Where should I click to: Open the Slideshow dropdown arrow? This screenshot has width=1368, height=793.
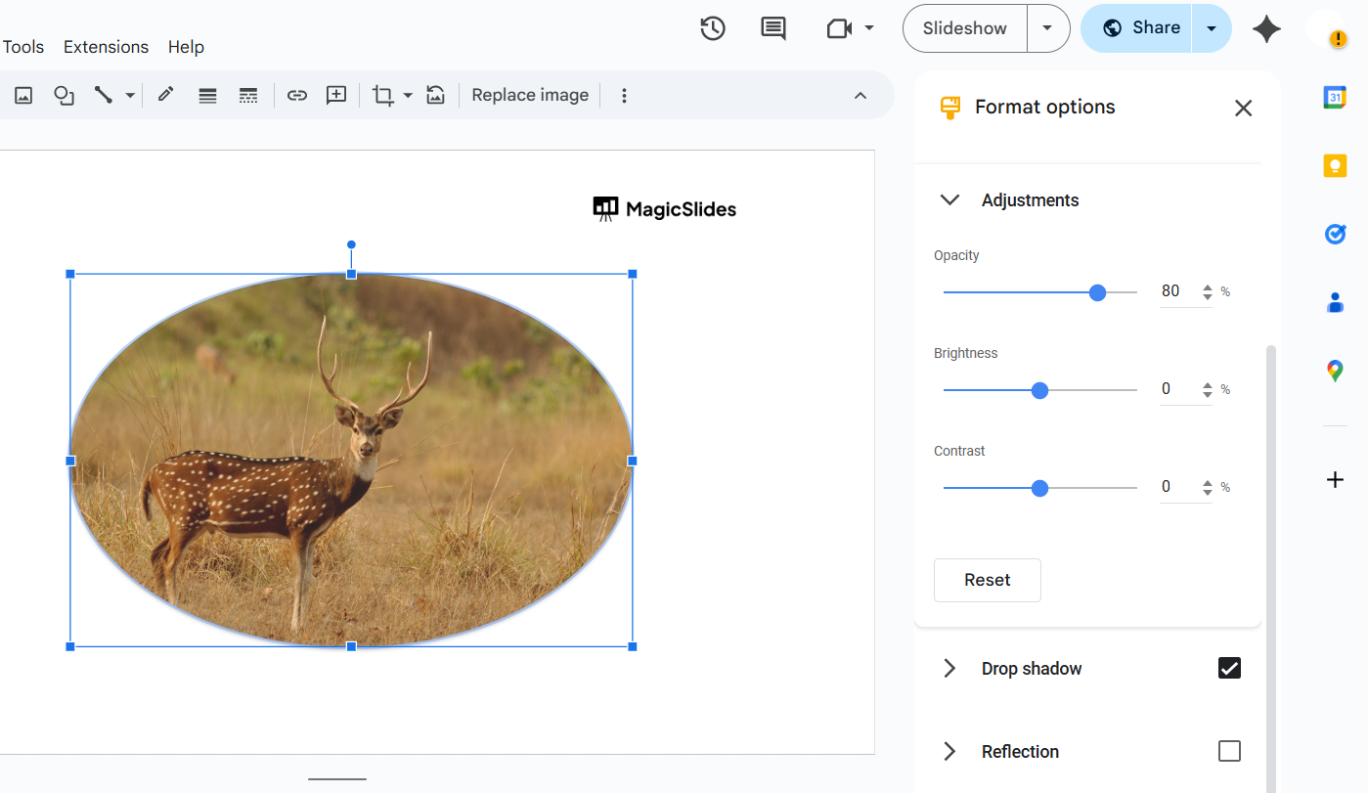(x=1047, y=28)
